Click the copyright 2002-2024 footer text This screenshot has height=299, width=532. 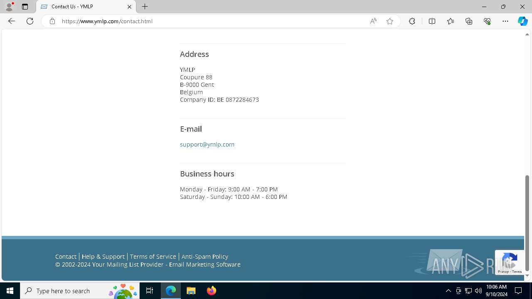[x=148, y=265]
